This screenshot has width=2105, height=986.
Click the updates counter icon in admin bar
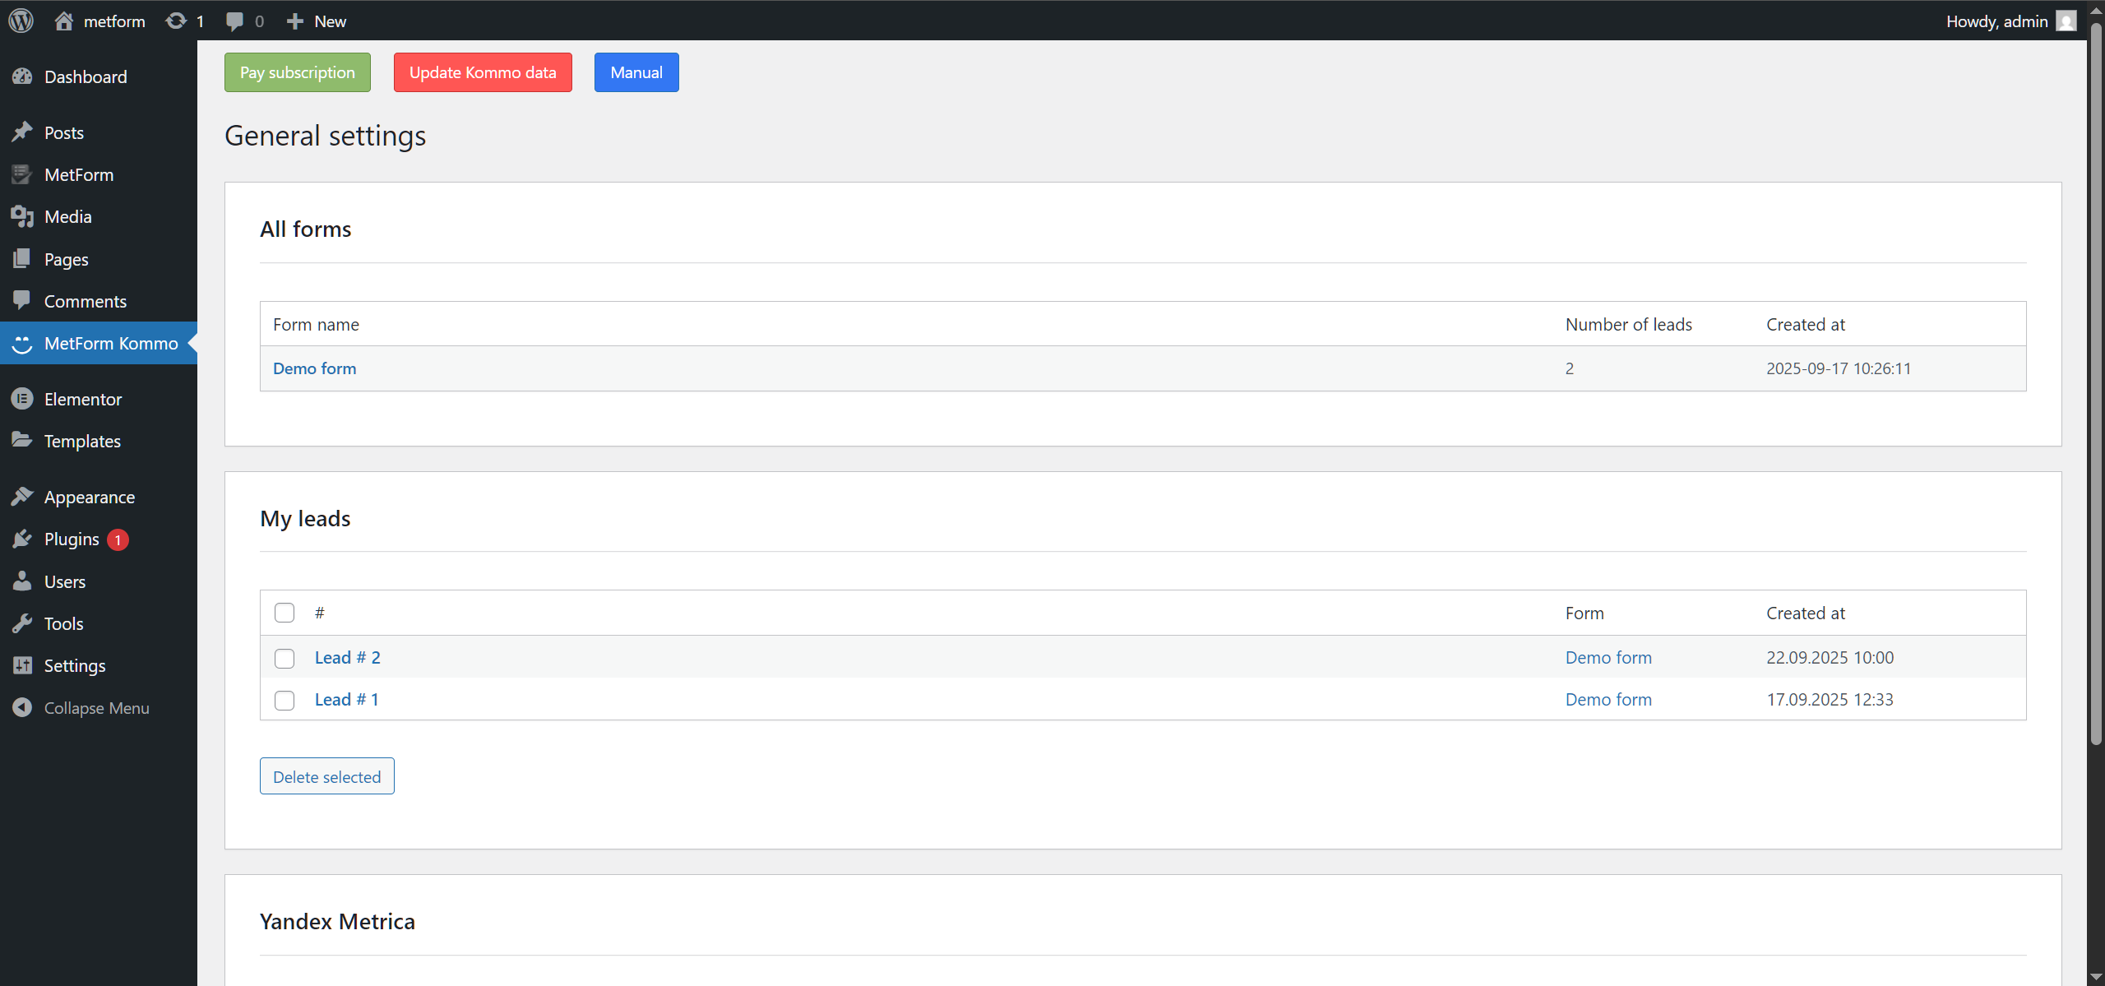tap(177, 21)
